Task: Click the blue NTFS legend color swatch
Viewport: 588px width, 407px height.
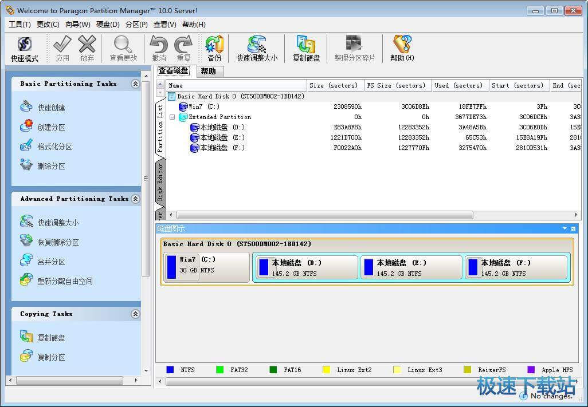Action: [x=170, y=370]
